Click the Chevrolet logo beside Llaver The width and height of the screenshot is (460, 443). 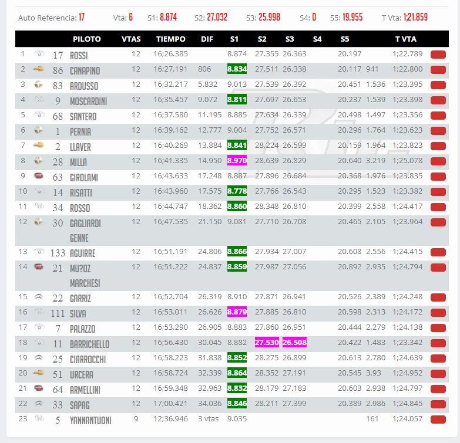(38, 146)
